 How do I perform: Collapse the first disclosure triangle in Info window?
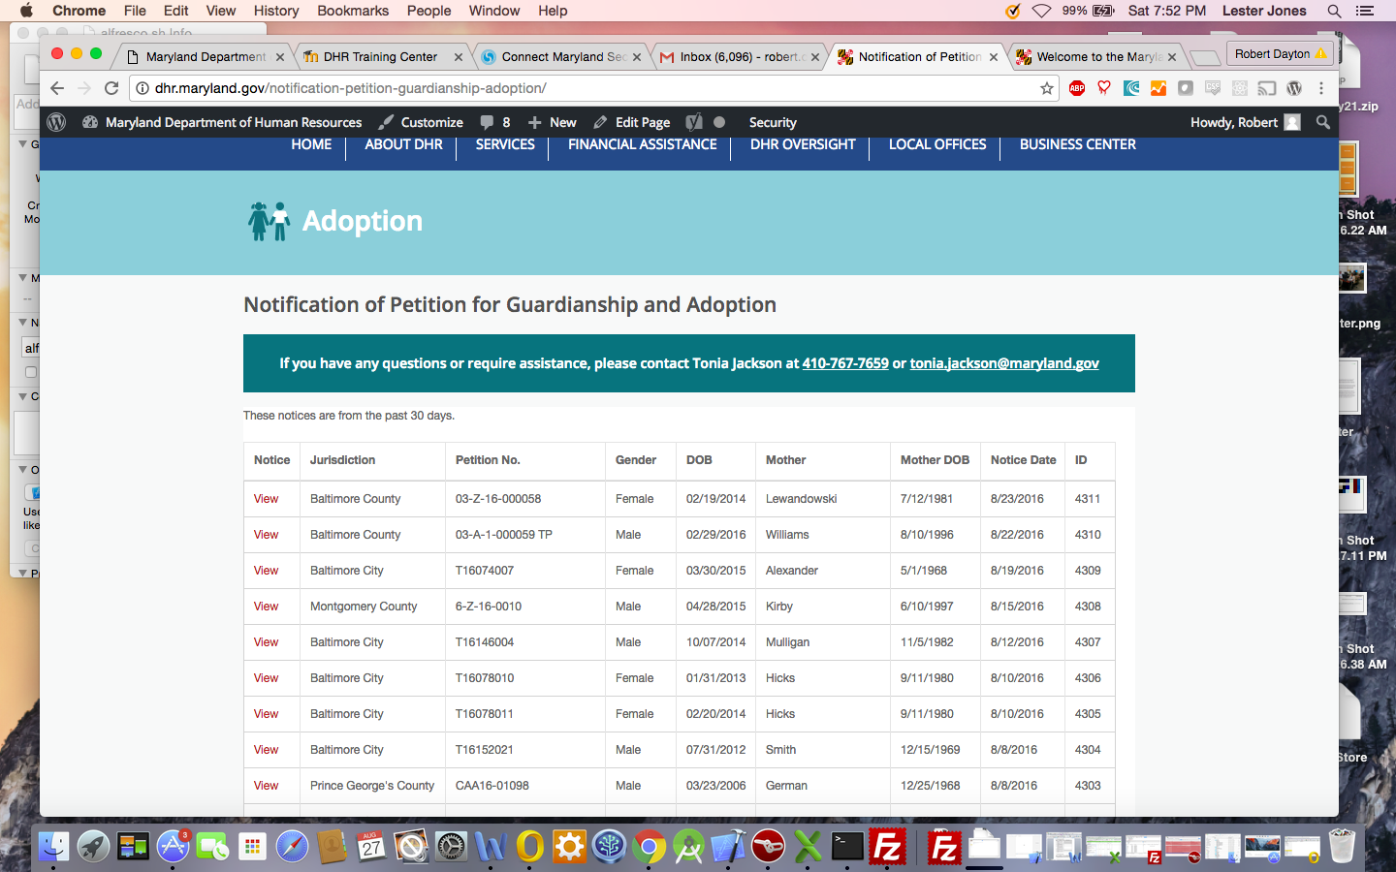click(23, 144)
